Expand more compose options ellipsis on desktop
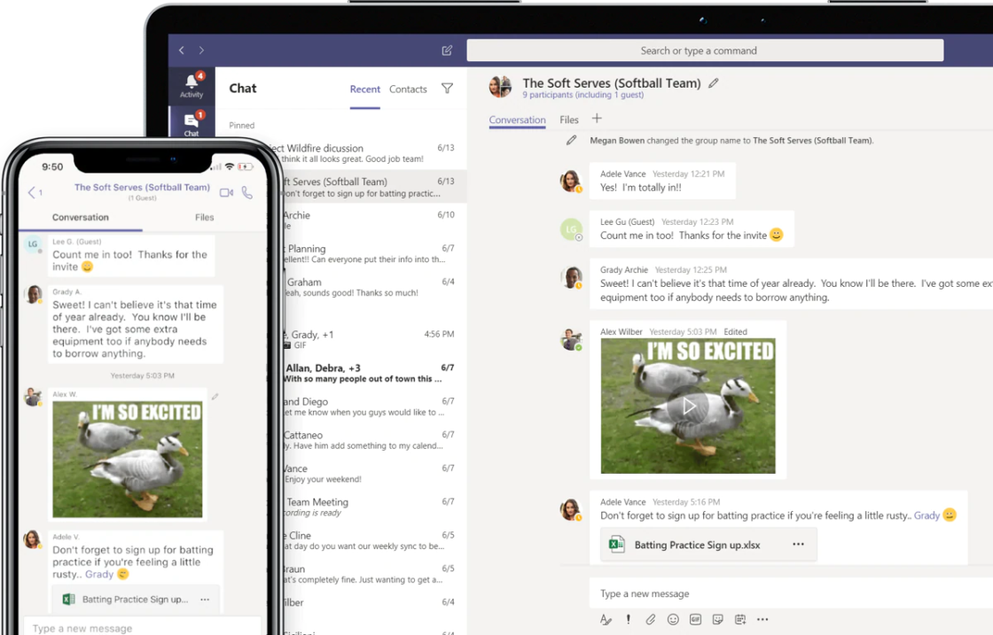The height and width of the screenshot is (635, 993). click(762, 619)
